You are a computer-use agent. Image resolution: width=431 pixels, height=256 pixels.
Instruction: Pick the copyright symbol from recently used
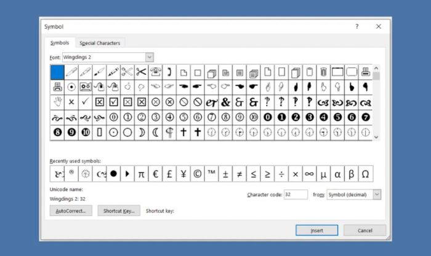(198, 174)
